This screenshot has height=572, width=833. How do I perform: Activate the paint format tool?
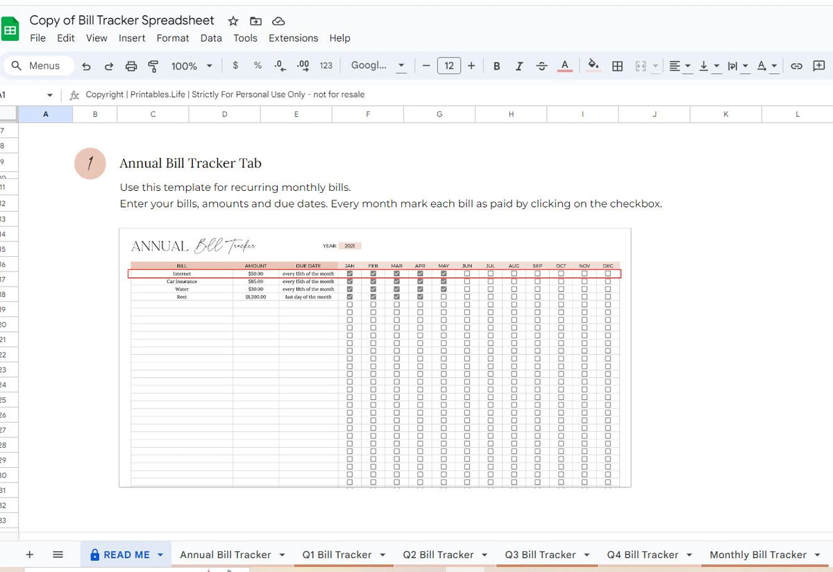153,66
